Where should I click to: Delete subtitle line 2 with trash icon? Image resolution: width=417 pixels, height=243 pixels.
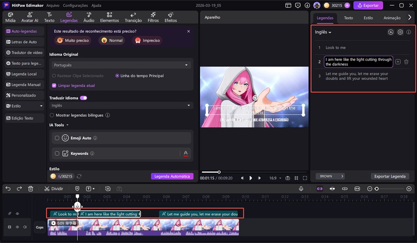(x=407, y=62)
